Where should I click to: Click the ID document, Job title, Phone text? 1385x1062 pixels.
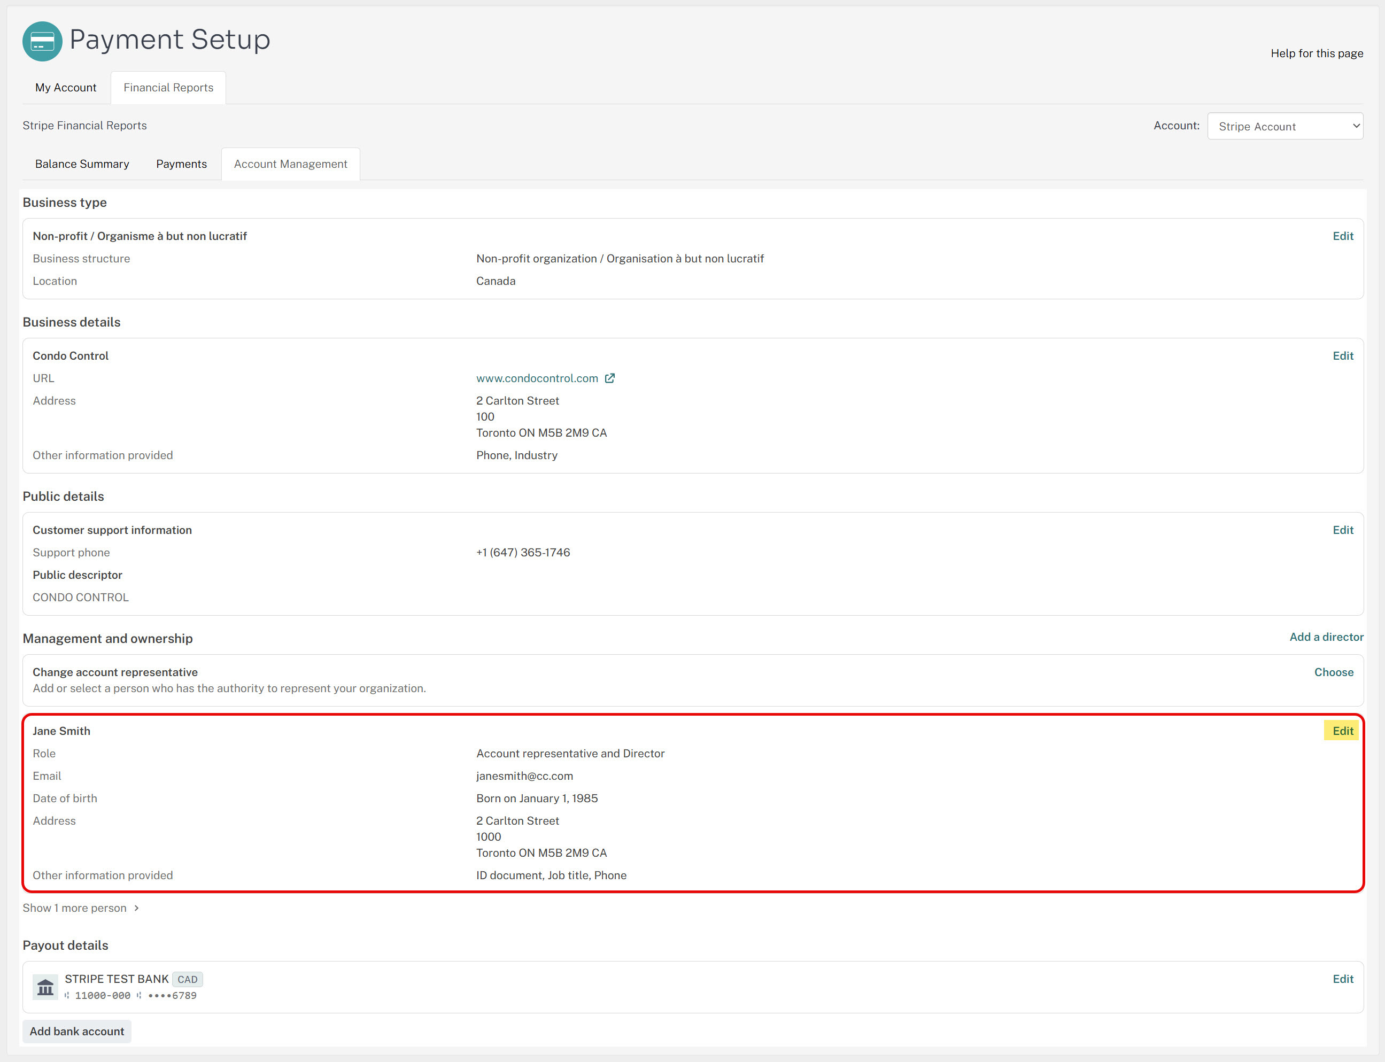[x=551, y=875]
